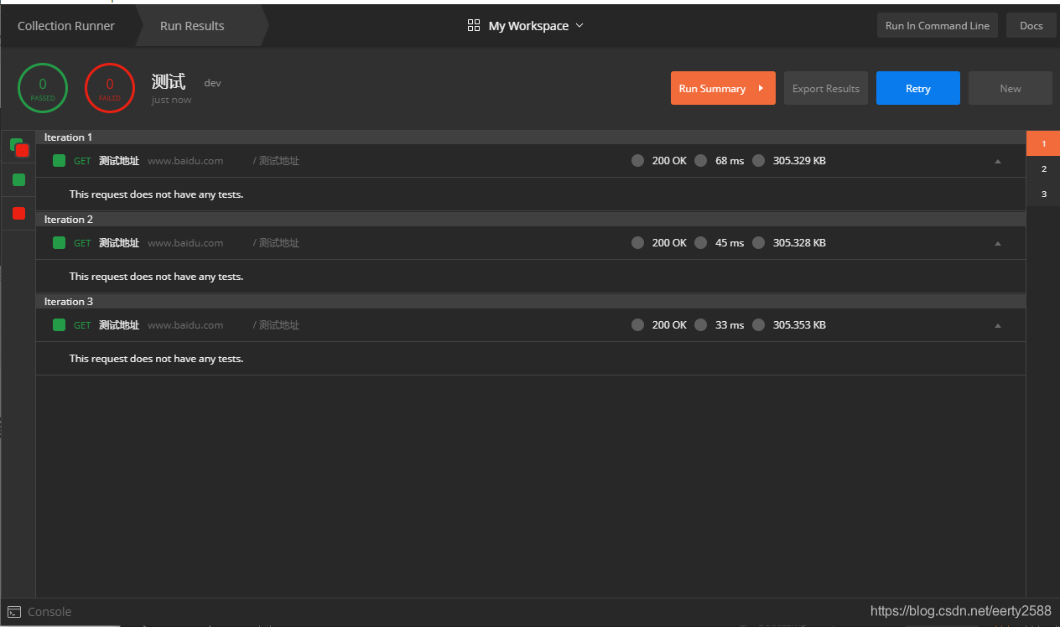Screen dimensions: 1060x627
Task: Select the Iteration 1 header
Action: [x=531, y=137]
